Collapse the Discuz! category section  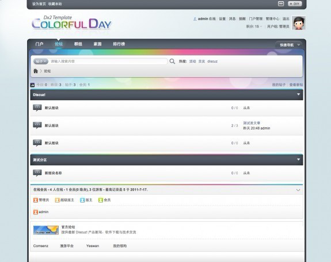(x=298, y=94)
